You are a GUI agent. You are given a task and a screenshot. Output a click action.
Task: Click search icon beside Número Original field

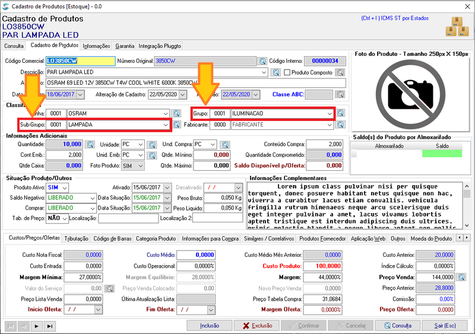[x=262, y=61]
